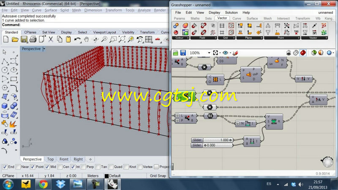
Task: Click the New file icon in Rhino toolbar
Action: click(x=6, y=39)
